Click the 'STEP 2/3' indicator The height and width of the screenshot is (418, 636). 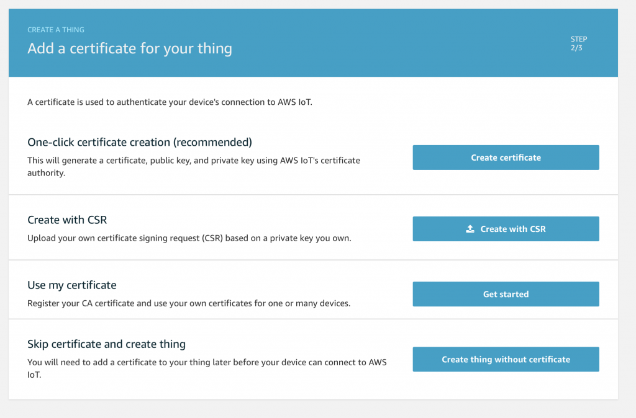[x=578, y=43]
